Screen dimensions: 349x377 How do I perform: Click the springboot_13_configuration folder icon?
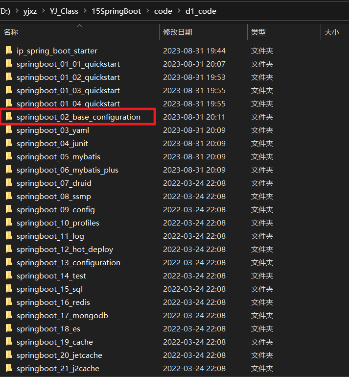click(9, 262)
